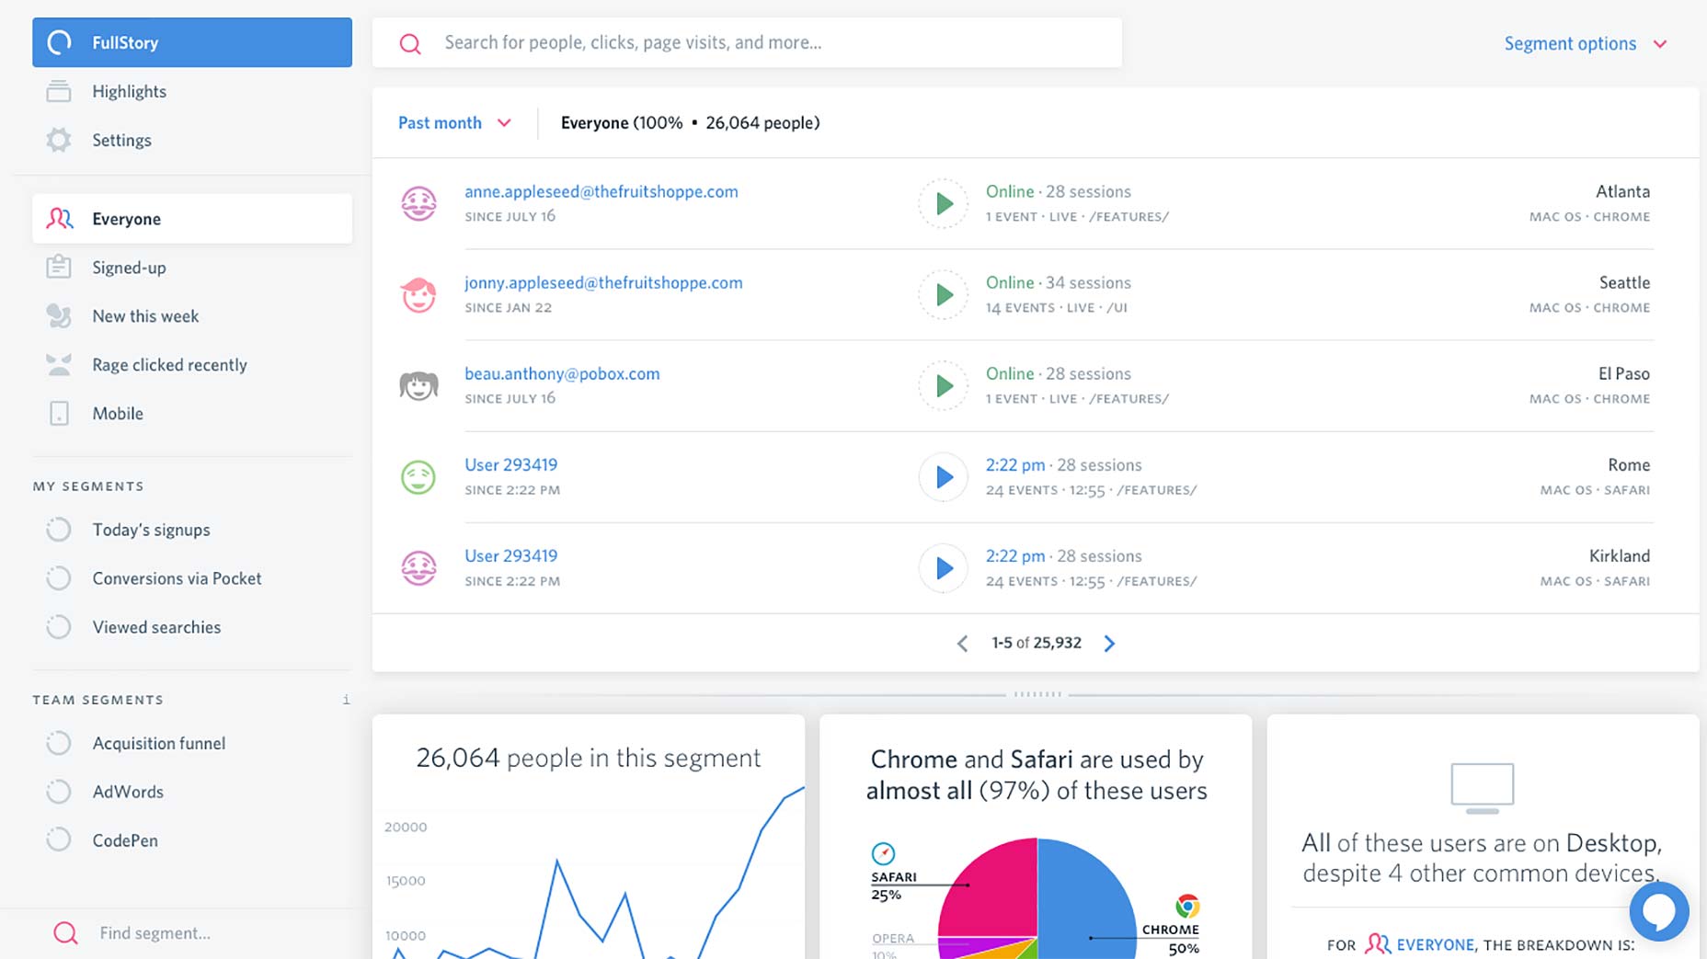Image resolution: width=1707 pixels, height=959 pixels.
Task: Open the Highlights section in the sidebar
Action: (x=191, y=91)
